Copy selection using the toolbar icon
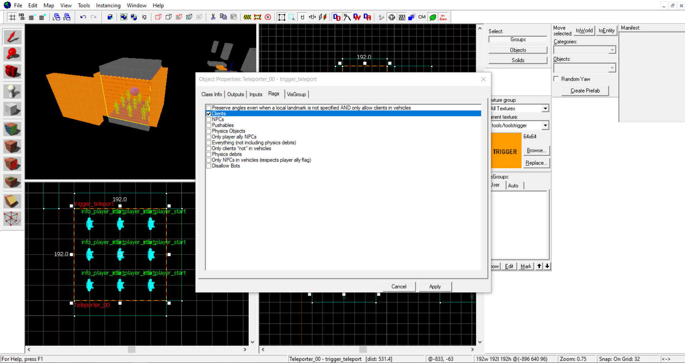The image size is (685, 363). (223, 17)
